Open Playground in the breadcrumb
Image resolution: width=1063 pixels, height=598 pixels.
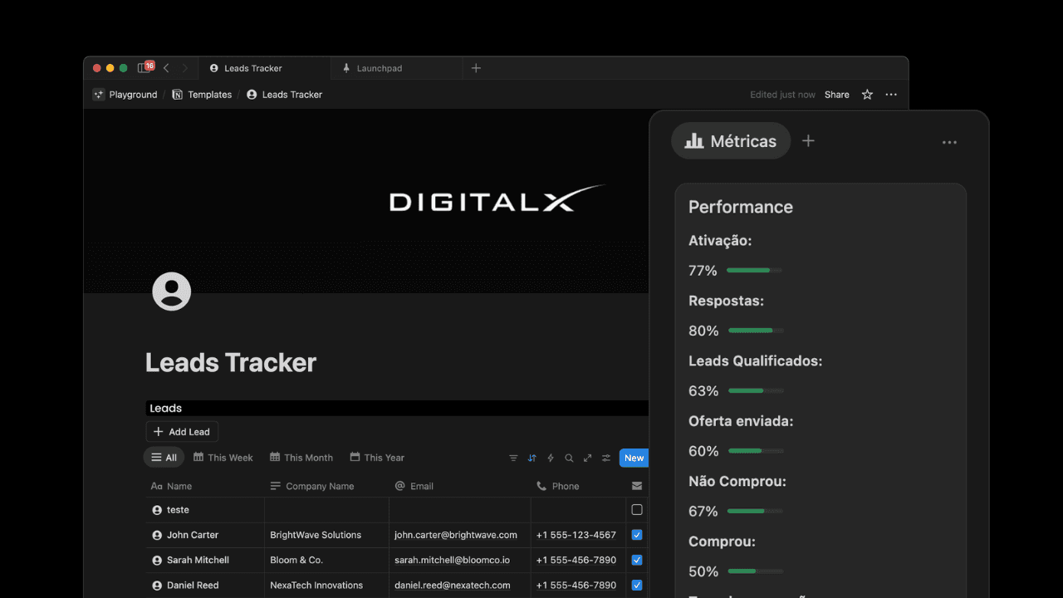click(133, 95)
